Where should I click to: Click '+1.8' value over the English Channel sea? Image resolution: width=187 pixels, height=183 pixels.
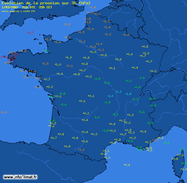(67, 25)
